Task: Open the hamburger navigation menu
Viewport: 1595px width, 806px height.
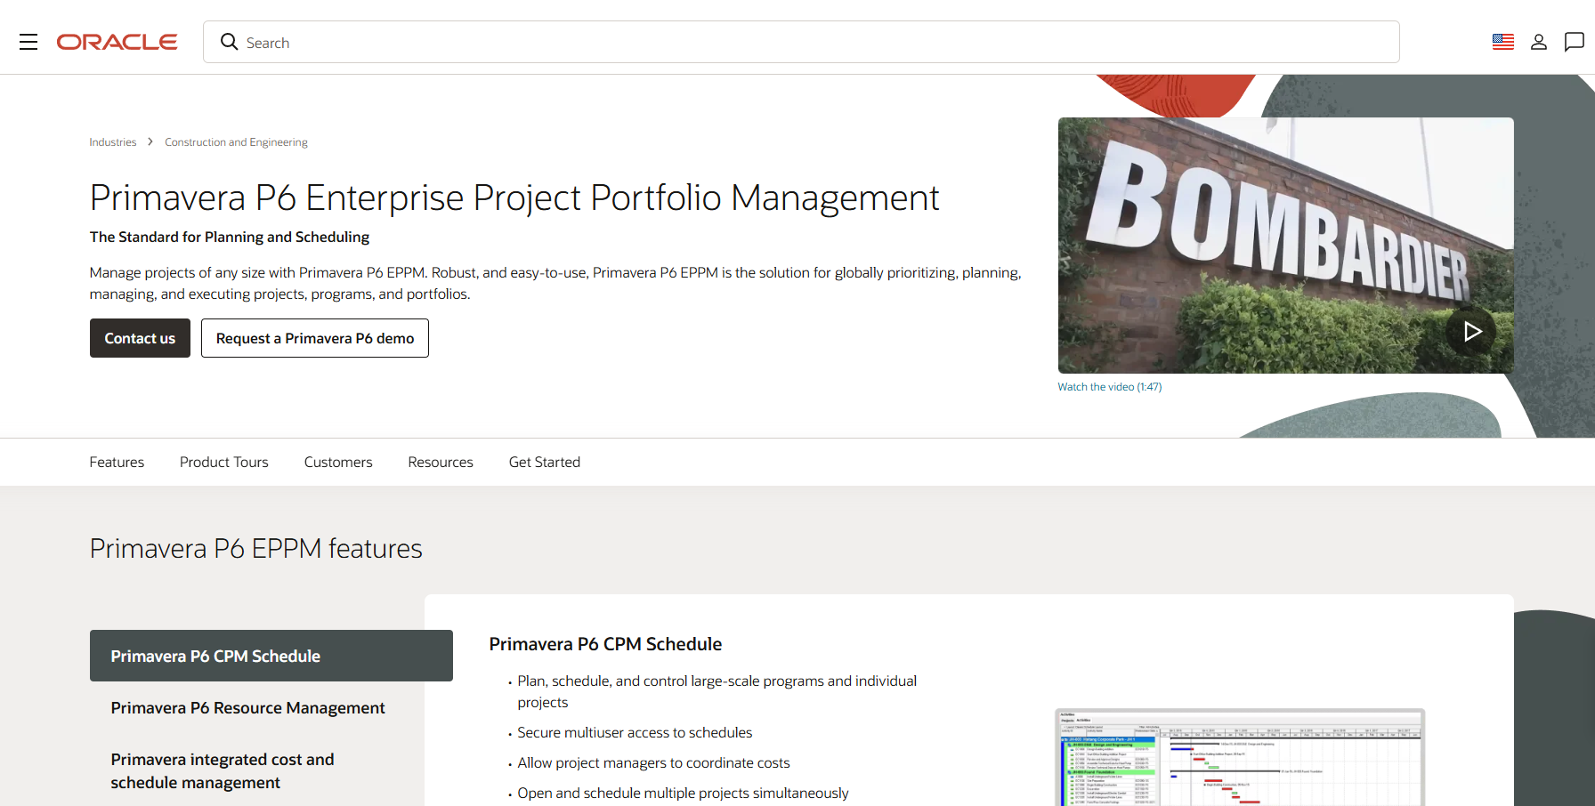Action: pyautogui.click(x=28, y=42)
